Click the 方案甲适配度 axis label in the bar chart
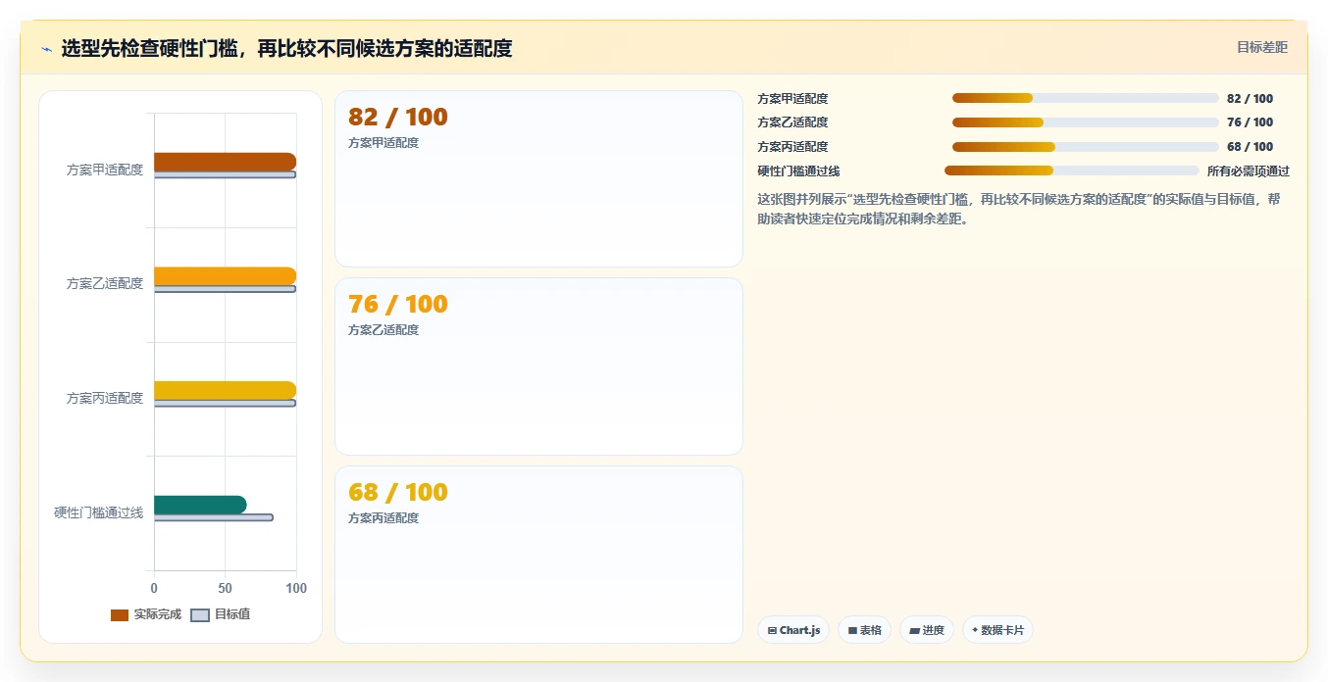This screenshot has width=1328, height=682. (x=105, y=170)
